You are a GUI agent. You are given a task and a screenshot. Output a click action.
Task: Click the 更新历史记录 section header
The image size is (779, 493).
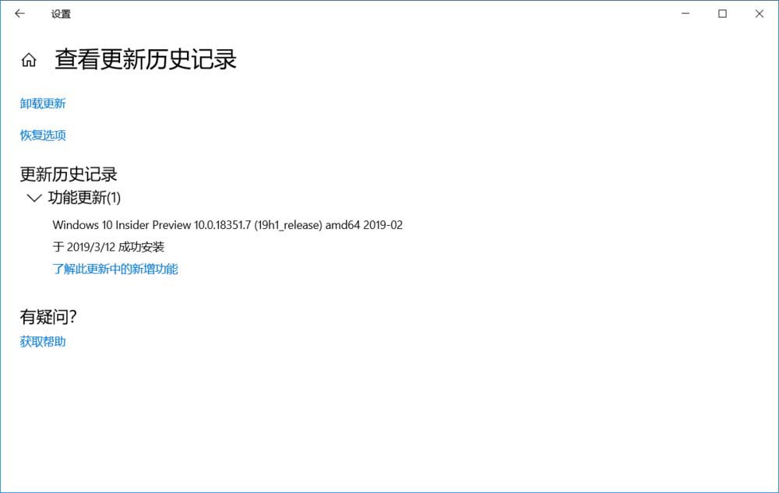coord(67,174)
